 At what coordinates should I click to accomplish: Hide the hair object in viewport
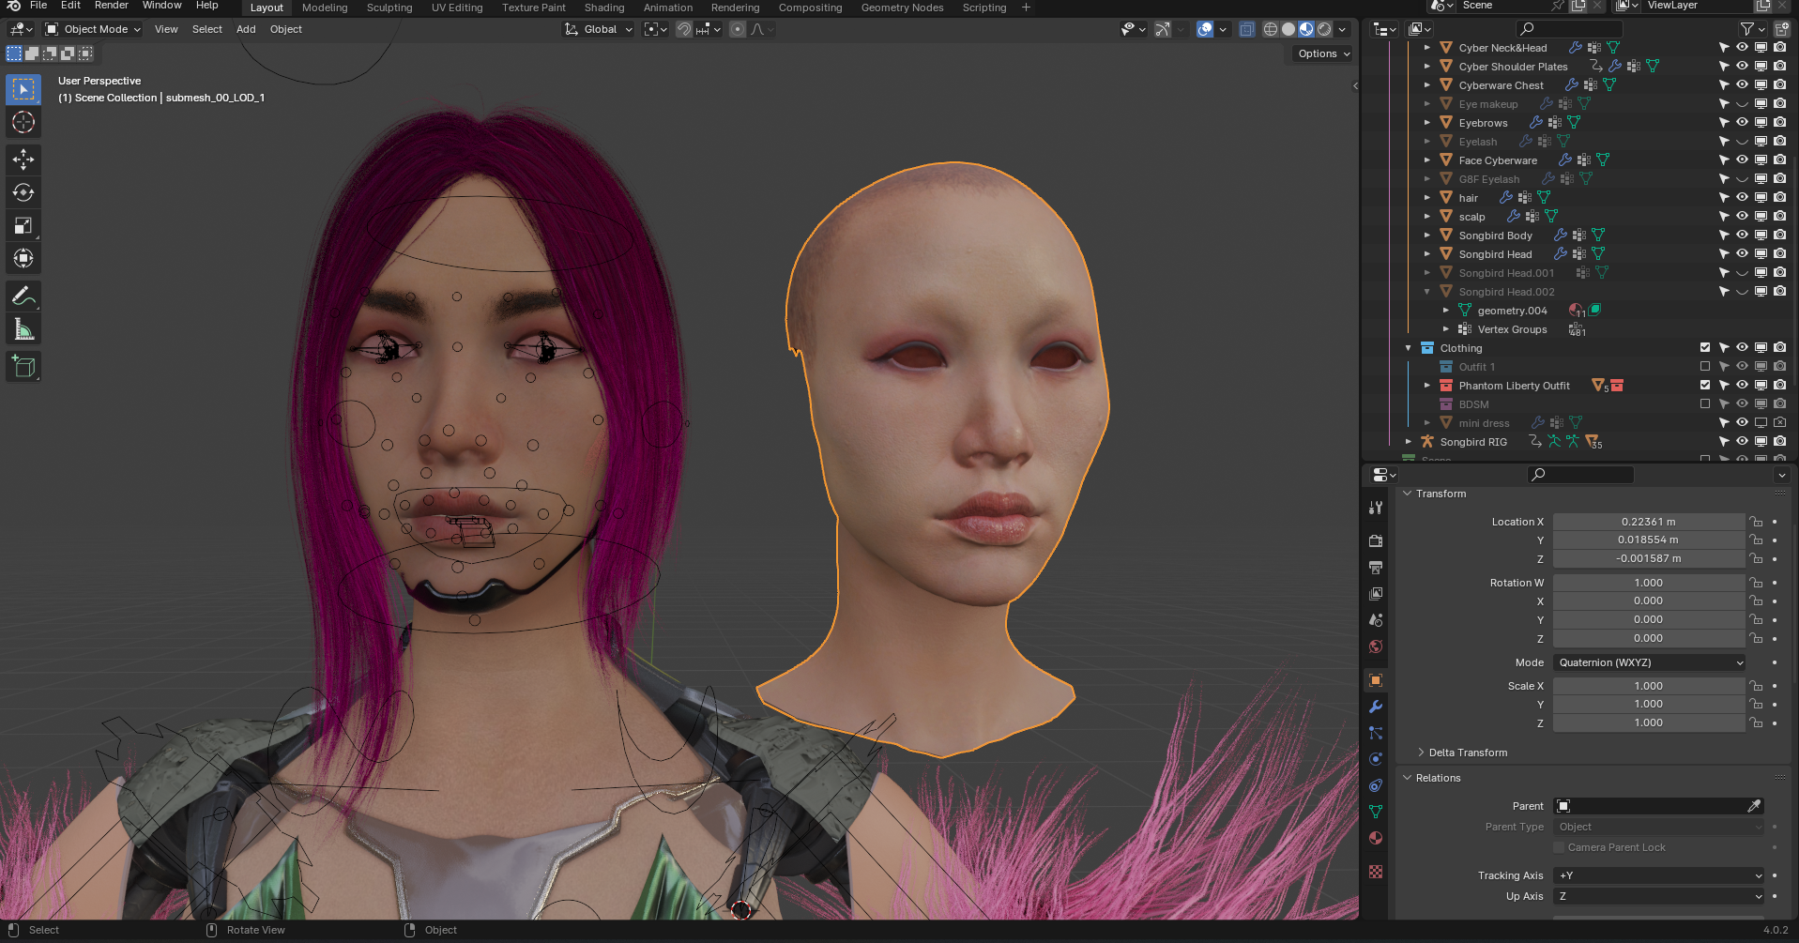pyautogui.click(x=1742, y=198)
